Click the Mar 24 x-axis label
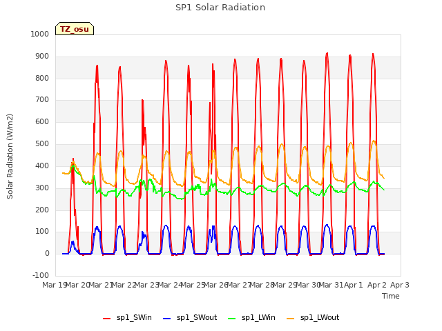This screenshot has height=331, width=442. [x=170, y=285]
